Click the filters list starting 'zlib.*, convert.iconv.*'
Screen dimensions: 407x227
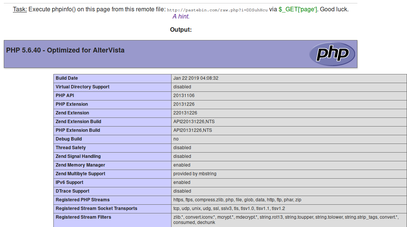point(286,220)
